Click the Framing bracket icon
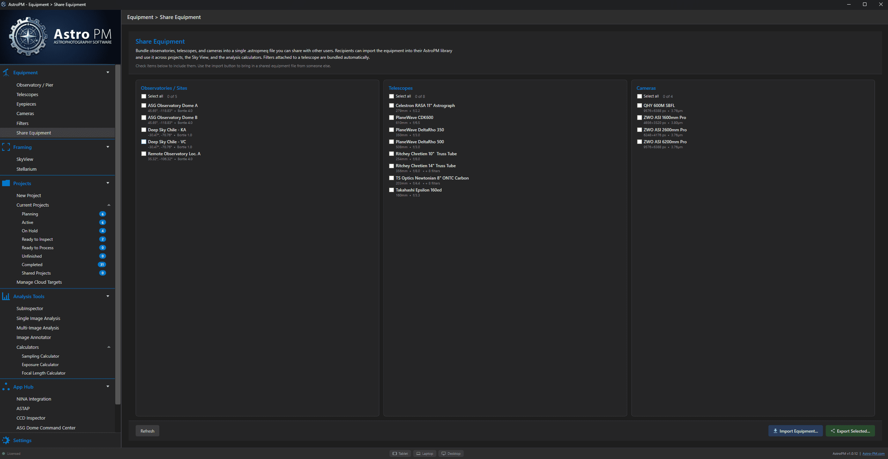The width and height of the screenshot is (888, 459). point(6,147)
